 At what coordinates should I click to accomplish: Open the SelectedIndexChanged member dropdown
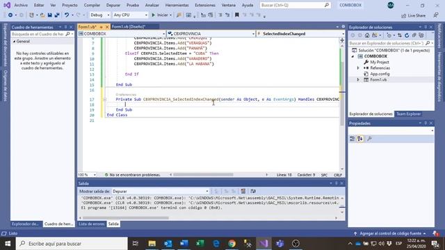pyautogui.click(x=300, y=34)
